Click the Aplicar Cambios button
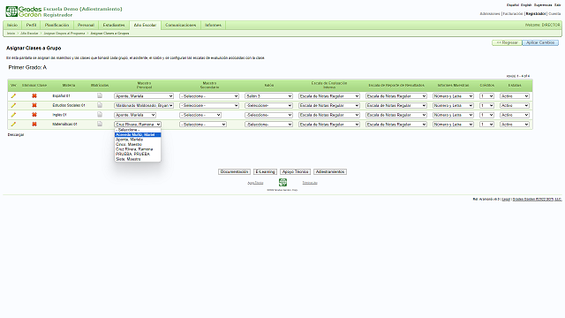The width and height of the screenshot is (565, 318). pyautogui.click(x=540, y=42)
